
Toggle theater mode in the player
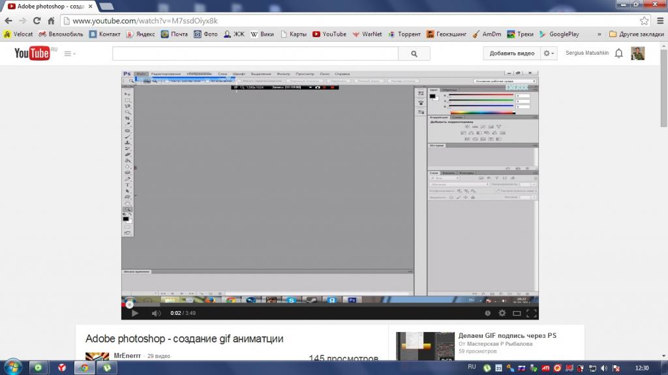(517, 313)
